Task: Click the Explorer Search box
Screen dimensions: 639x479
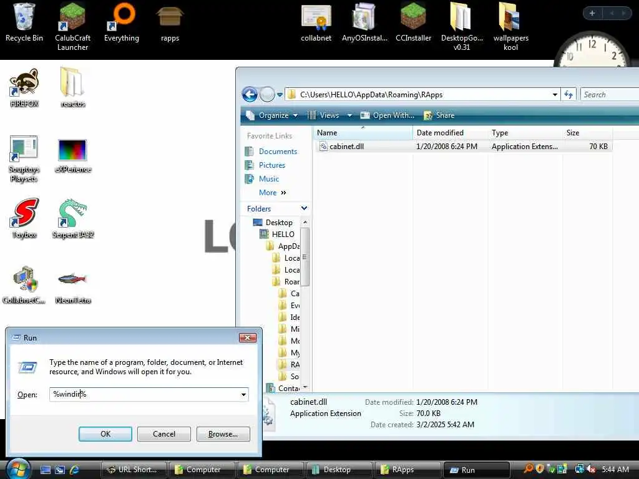Action: (610, 95)
